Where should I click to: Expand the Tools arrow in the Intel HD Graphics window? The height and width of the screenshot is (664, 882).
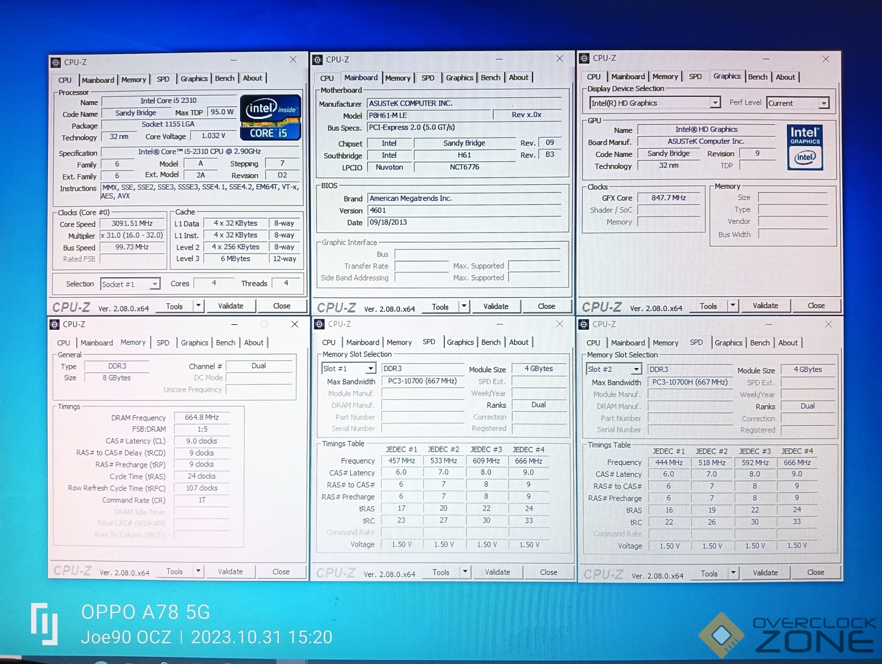[733, 305]
